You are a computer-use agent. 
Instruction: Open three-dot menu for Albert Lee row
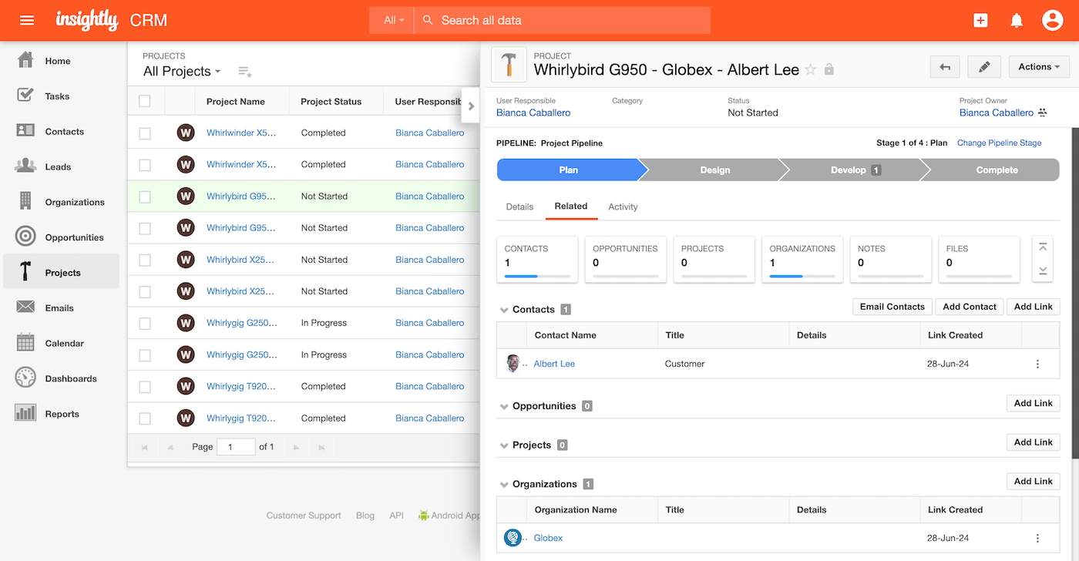1037,364
